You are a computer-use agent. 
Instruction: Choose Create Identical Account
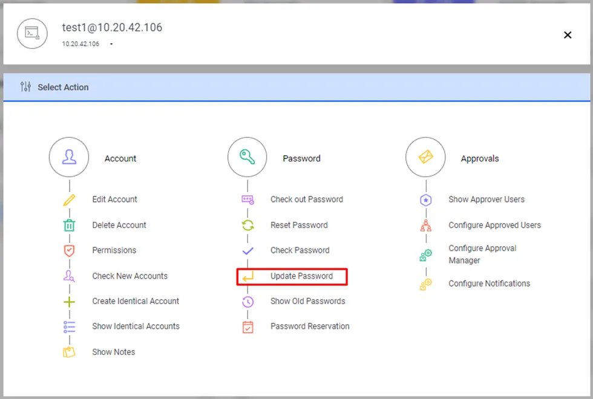136,301
